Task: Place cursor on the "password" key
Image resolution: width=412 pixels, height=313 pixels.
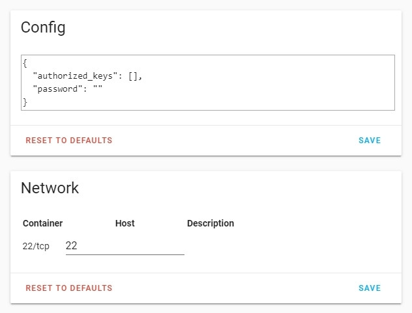Action: (x=59, y=89)
